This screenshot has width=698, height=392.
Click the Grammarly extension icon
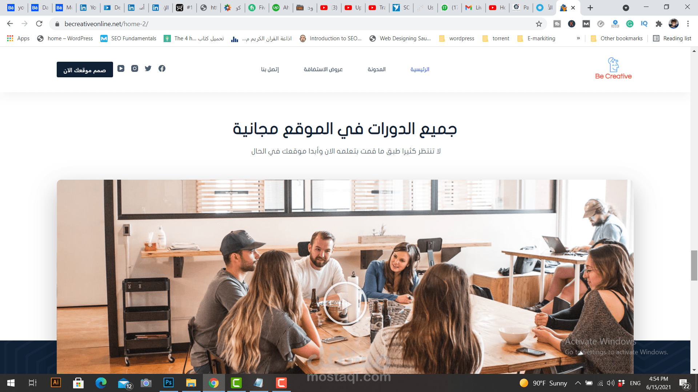click(x=630, y=24)
